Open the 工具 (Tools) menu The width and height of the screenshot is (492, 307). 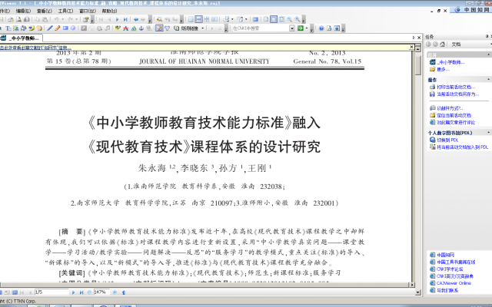pos(65,11)
